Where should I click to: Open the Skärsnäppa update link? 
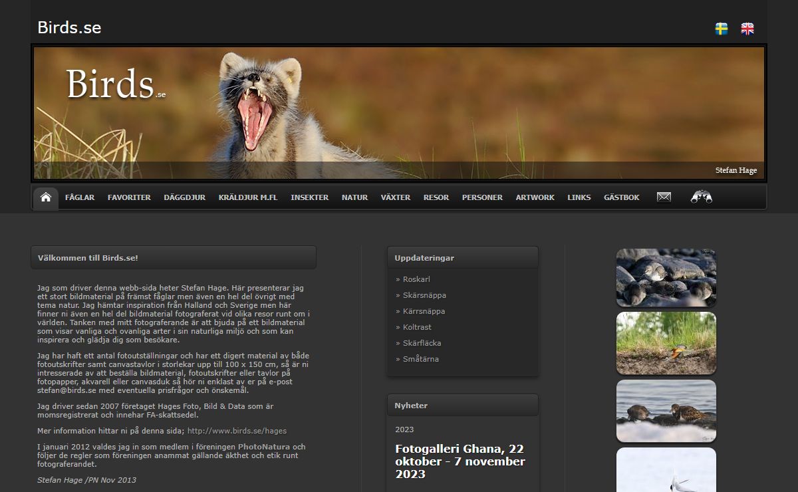tap(424, 295)
